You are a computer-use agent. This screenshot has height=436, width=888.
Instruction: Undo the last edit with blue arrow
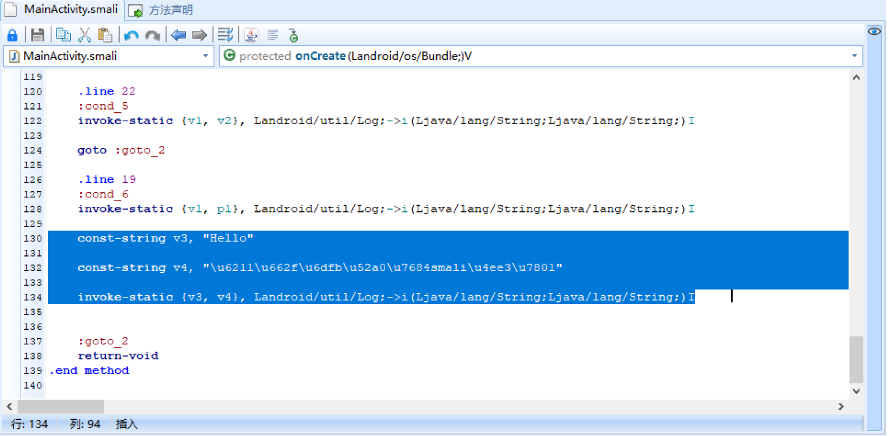point(131,36)
